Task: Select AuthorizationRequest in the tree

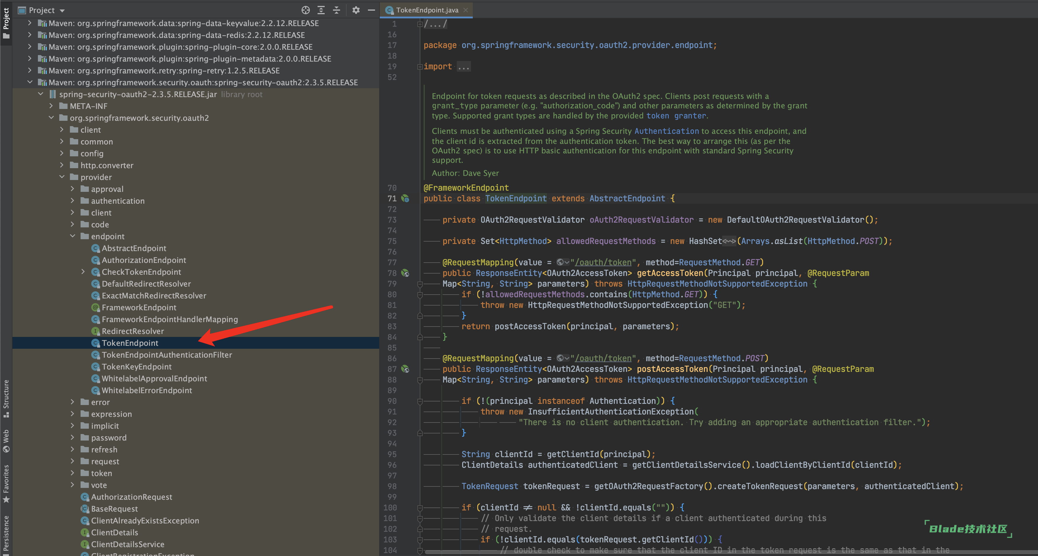Action: pyautogui.click(x=131, y=497)
